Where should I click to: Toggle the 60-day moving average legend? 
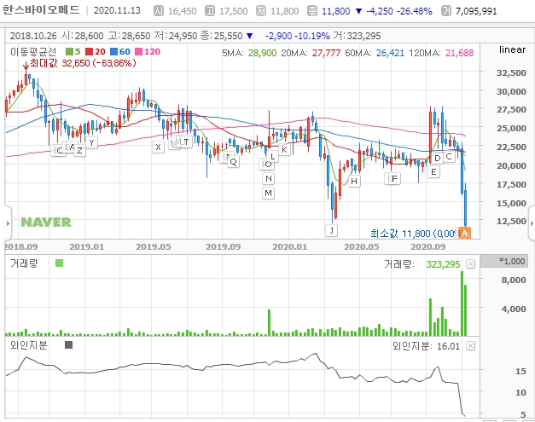tap(120, 52)
